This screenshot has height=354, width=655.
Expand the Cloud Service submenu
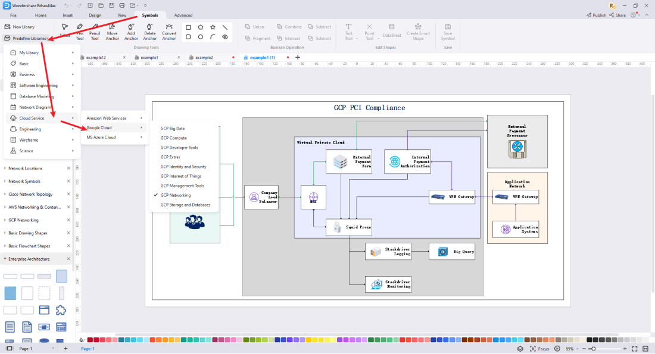click(41, 118)
